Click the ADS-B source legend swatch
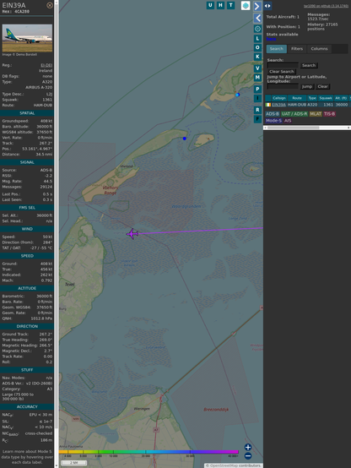 (x=273, y=114)
